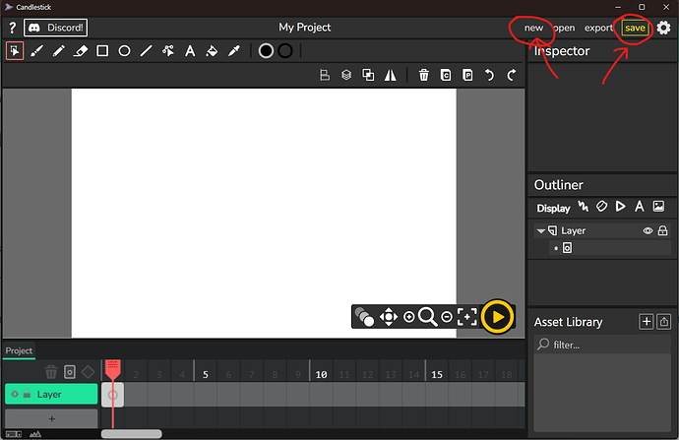Select the Eraser tool
Image resolution: width=679 pixels, height=440 pixels.
(x=81, y=51)
